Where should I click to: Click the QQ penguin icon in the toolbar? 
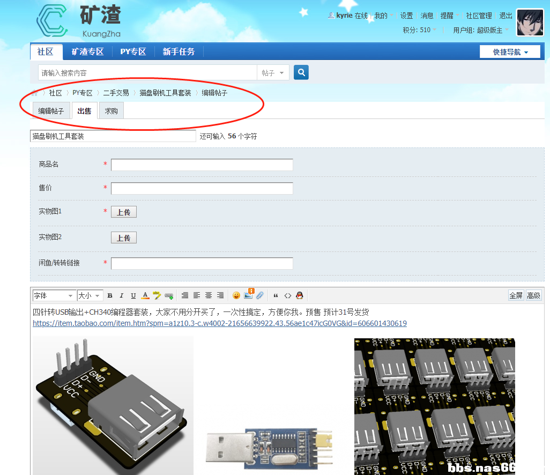pos(300,295)
